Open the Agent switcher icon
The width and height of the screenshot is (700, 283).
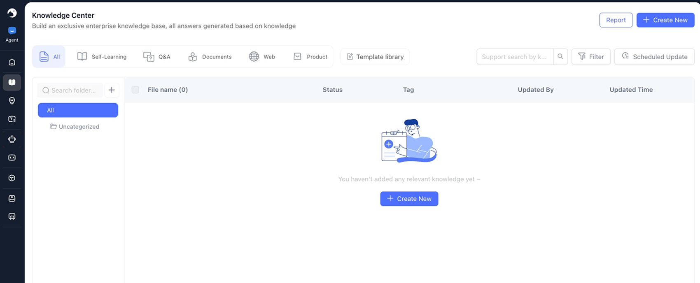click(x=12, y=30)
